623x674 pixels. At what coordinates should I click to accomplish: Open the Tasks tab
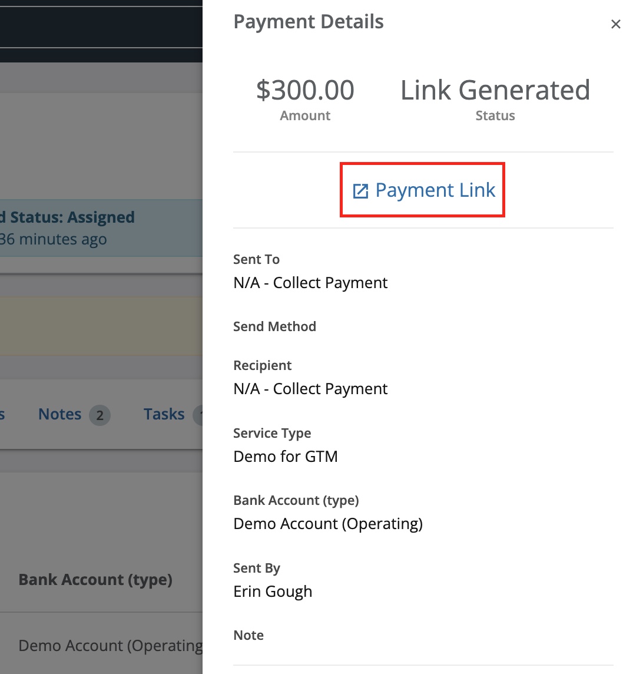pos(164,414)
